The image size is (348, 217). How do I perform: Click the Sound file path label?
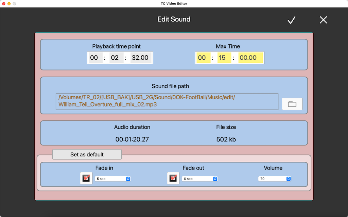click(170, 86)
